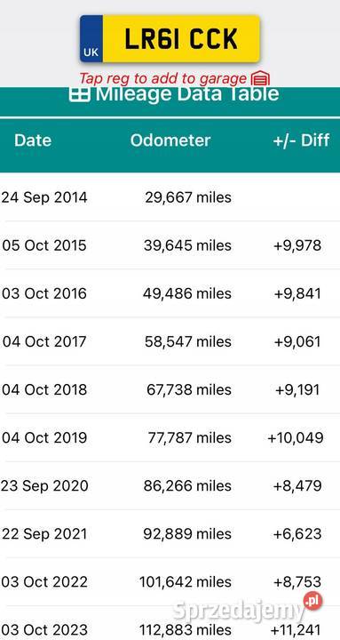Image resolution: width=340 pixels, height=640 pixels.
Task: Click the red garage icon
Action: click(x=260, y=78)
